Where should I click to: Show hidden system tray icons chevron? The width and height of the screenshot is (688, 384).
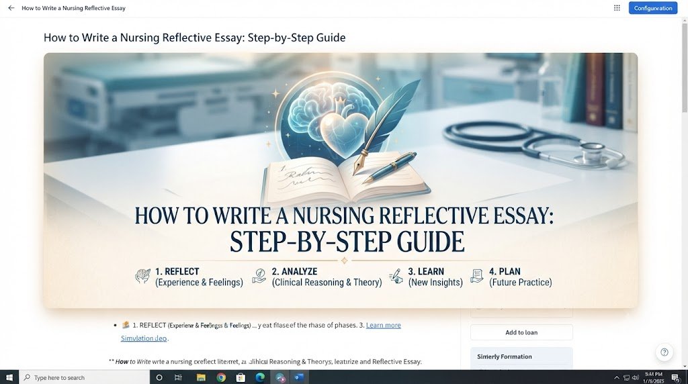[x=617, y=377]
